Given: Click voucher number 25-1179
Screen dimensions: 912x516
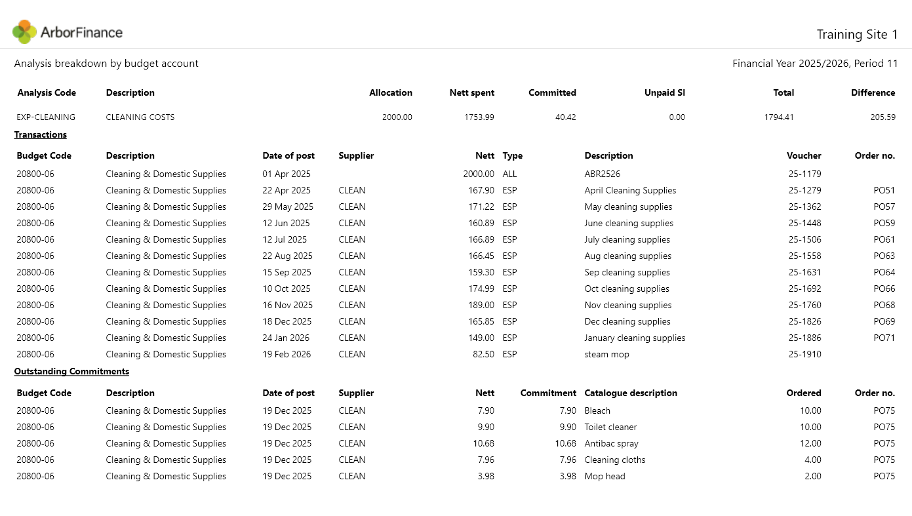Looking at the screenshot, I should point(805,174).
